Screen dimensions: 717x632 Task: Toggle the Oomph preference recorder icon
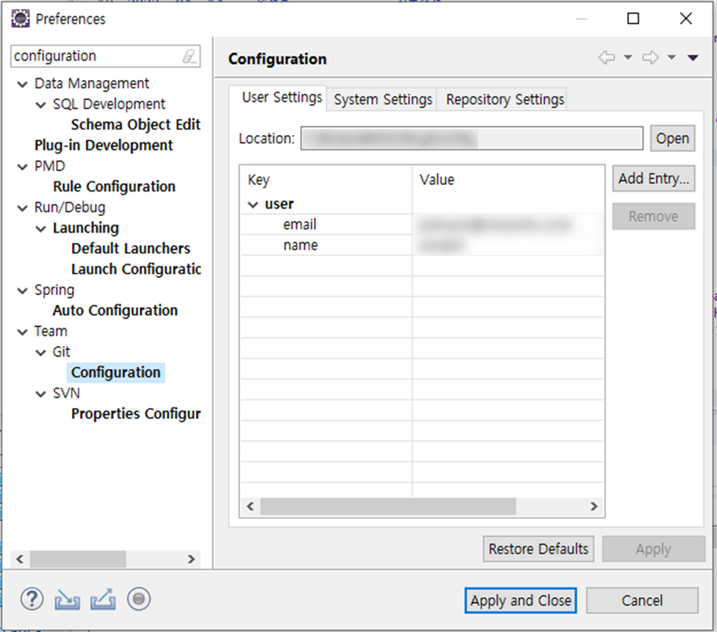tap(139, 599)
